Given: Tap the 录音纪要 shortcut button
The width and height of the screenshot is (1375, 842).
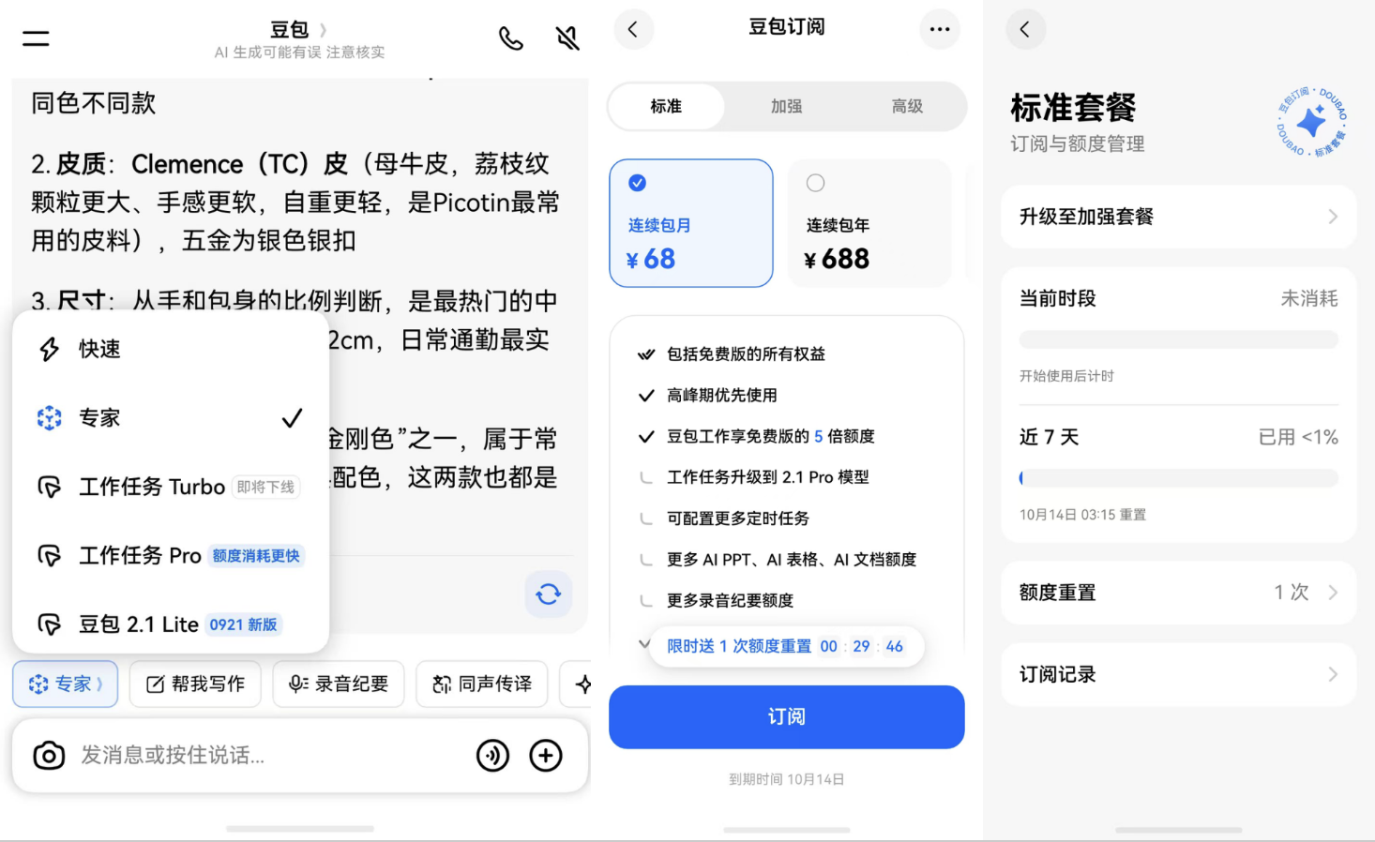Looking at the screenshot, I should 339,684.
